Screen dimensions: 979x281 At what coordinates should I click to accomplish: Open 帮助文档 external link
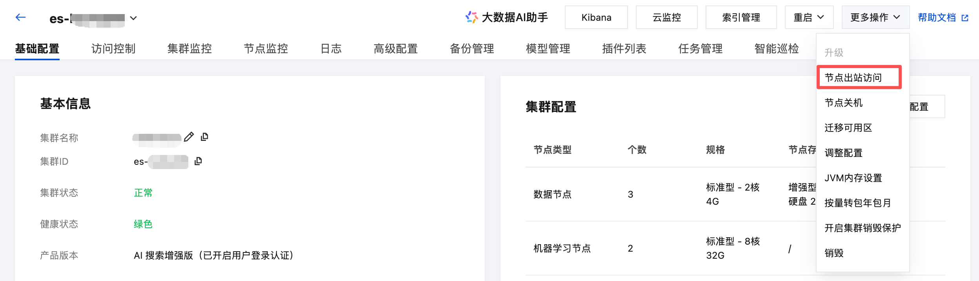(x=943, y=18)
